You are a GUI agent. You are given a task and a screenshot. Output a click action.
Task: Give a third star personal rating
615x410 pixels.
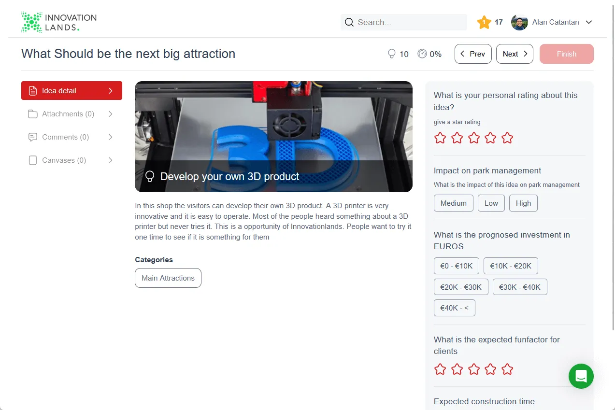coord(474,138)
